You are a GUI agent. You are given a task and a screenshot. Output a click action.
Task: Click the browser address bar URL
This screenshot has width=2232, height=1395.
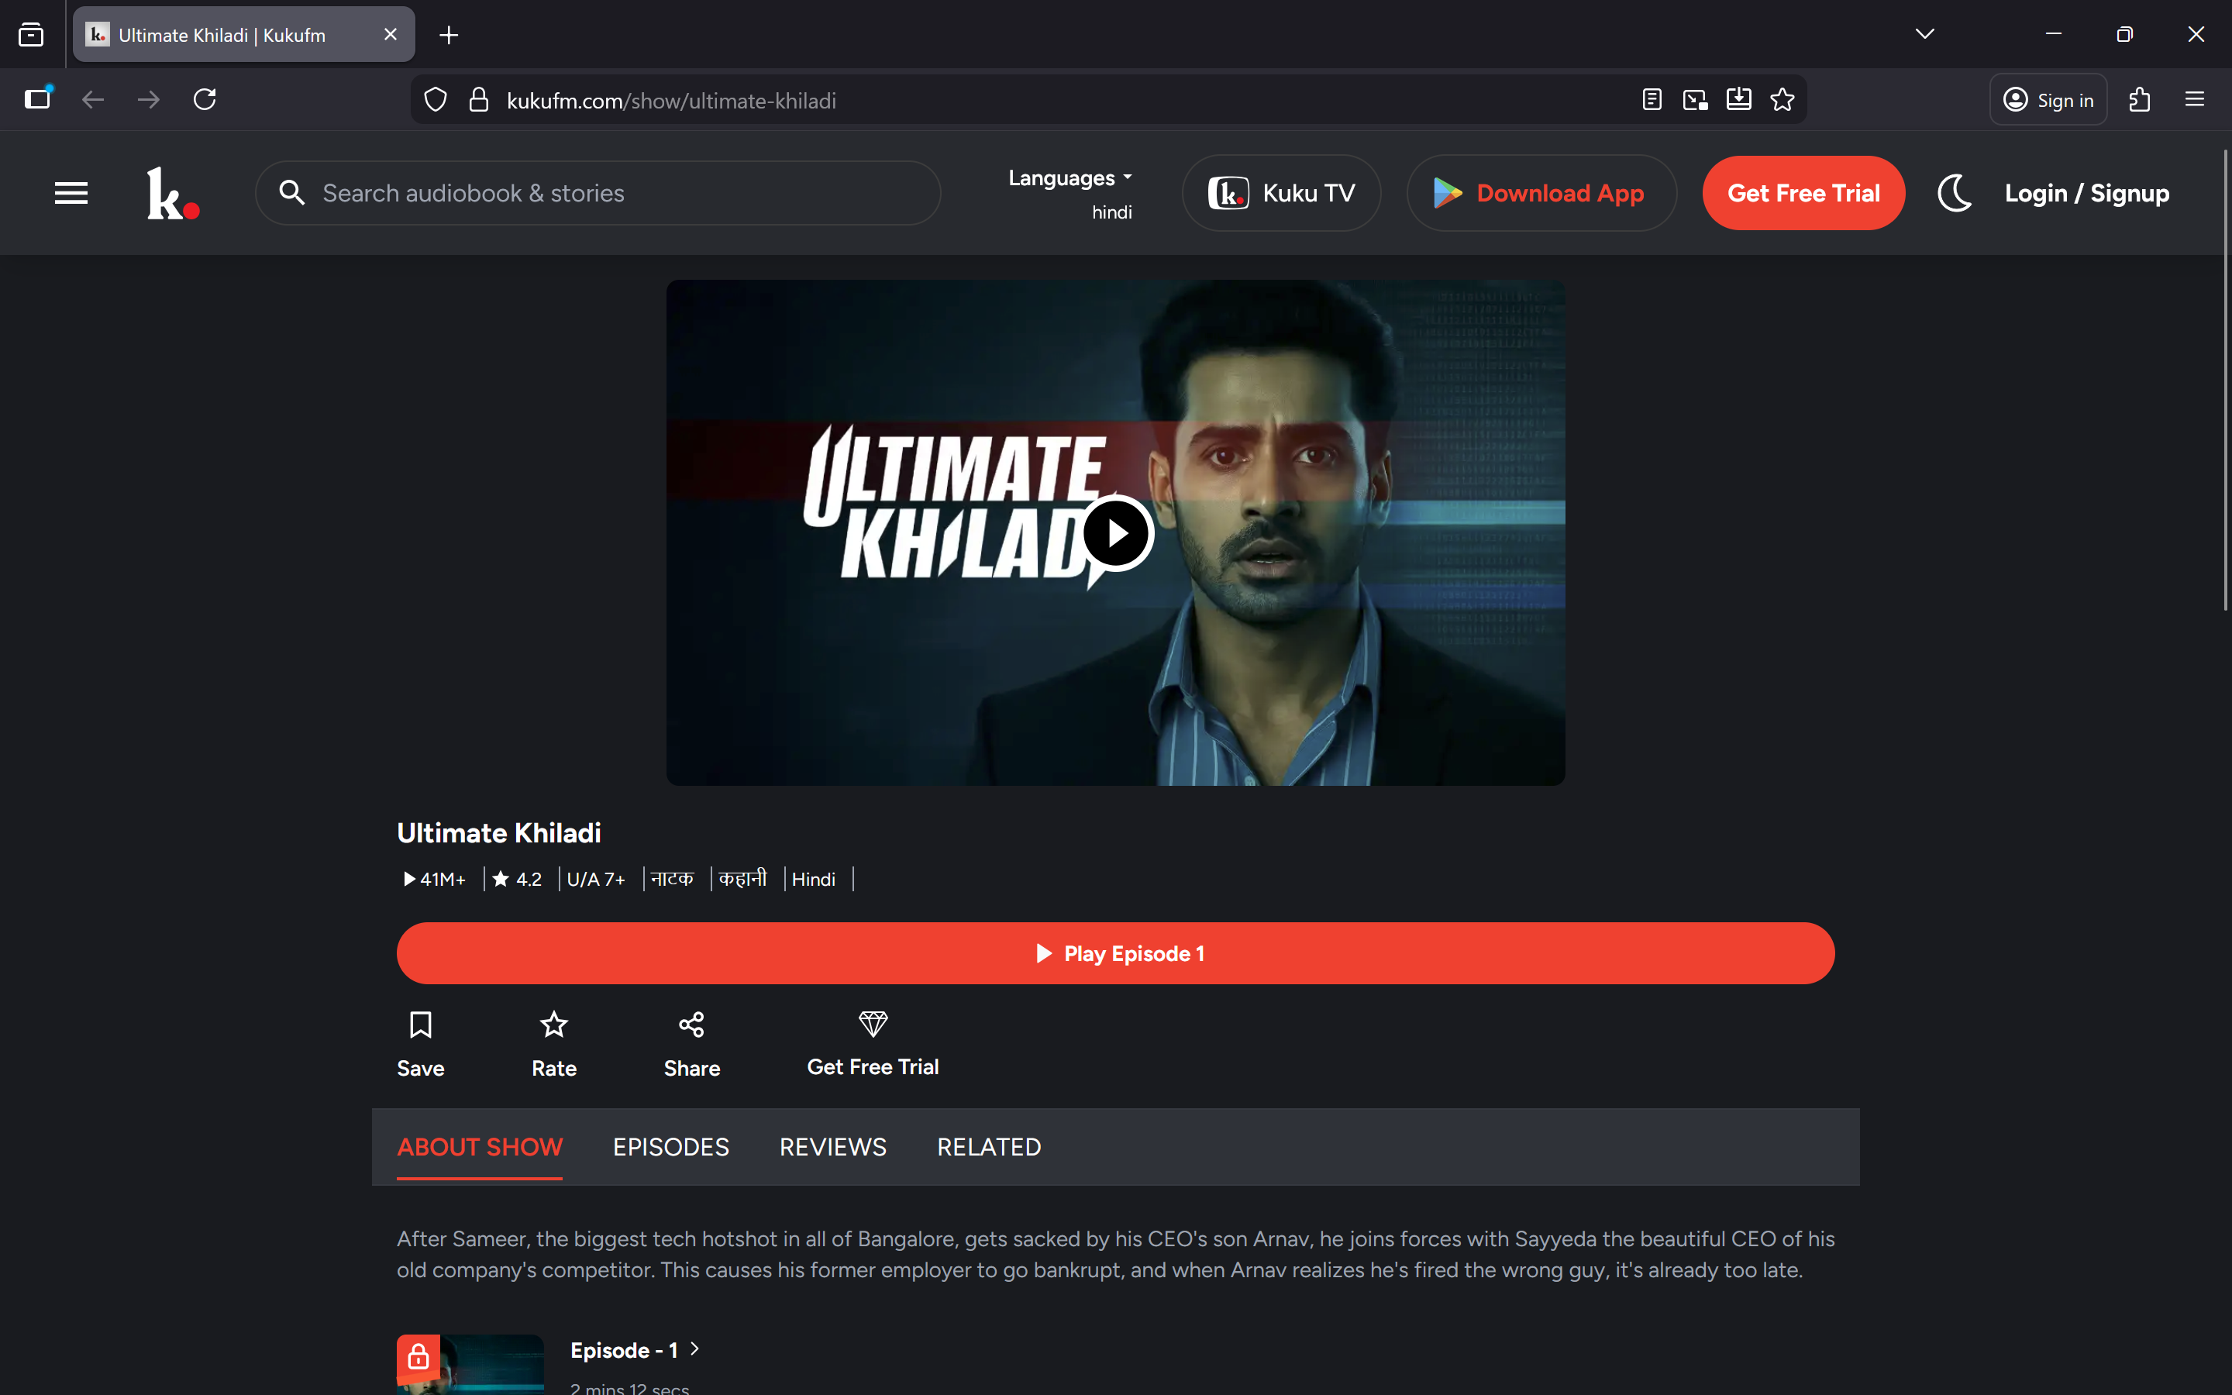click(x=671, y=101)
